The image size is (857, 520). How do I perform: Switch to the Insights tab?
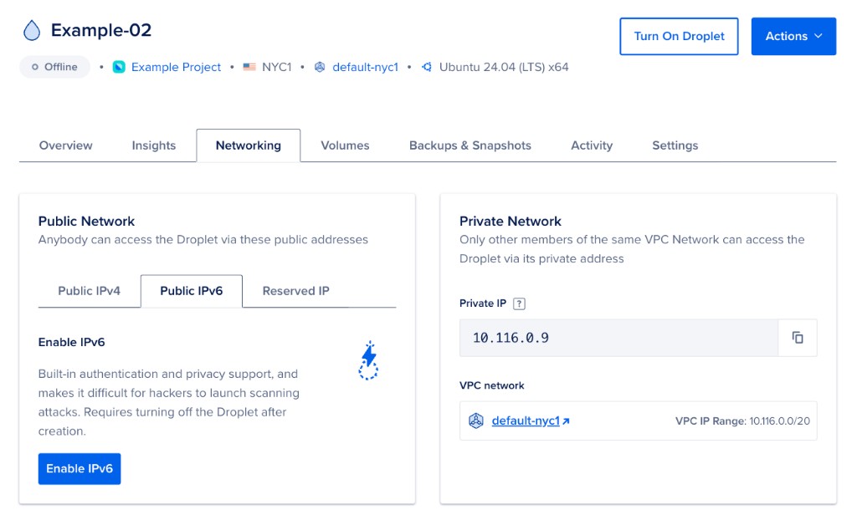coord(154,145)
